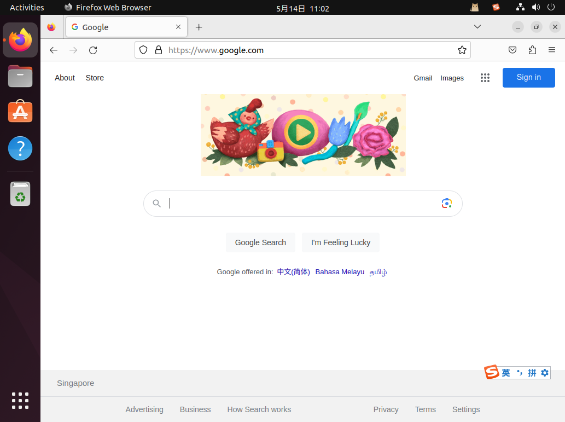Open the About link
Image resolution: width=565 pixels, height=422 pixels.
(x=65, y=78)
